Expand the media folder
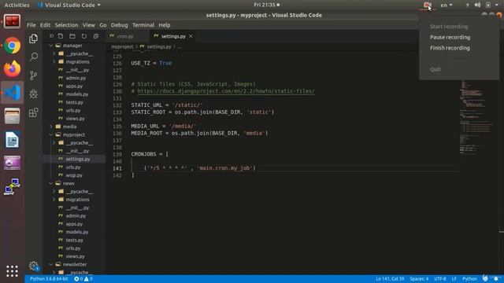This screenshot has height=283, width=504. (x=51, y=127)
